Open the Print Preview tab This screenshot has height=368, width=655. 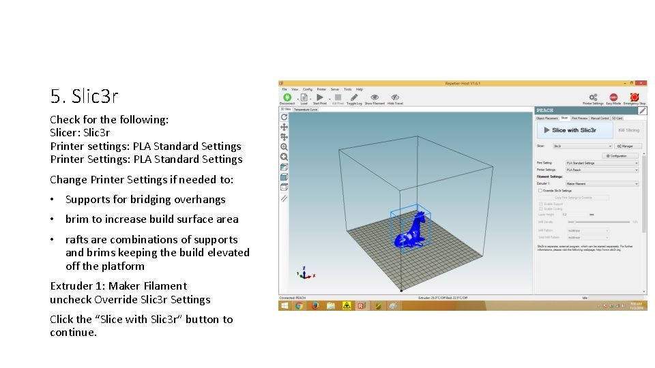click(x=580, y=118)
